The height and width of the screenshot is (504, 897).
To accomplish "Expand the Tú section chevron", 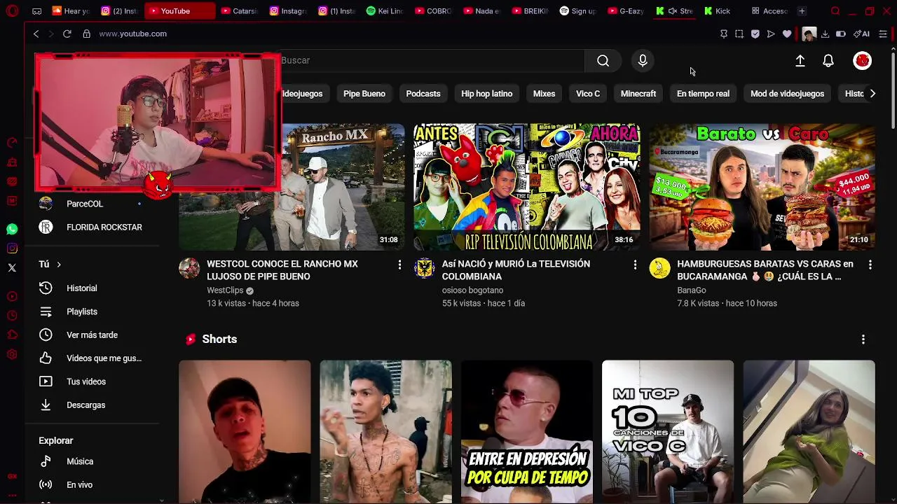I will (59, 265).
